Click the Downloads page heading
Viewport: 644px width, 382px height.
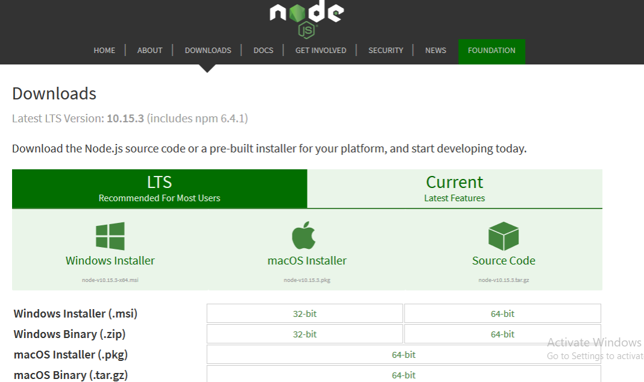point(54,93)
